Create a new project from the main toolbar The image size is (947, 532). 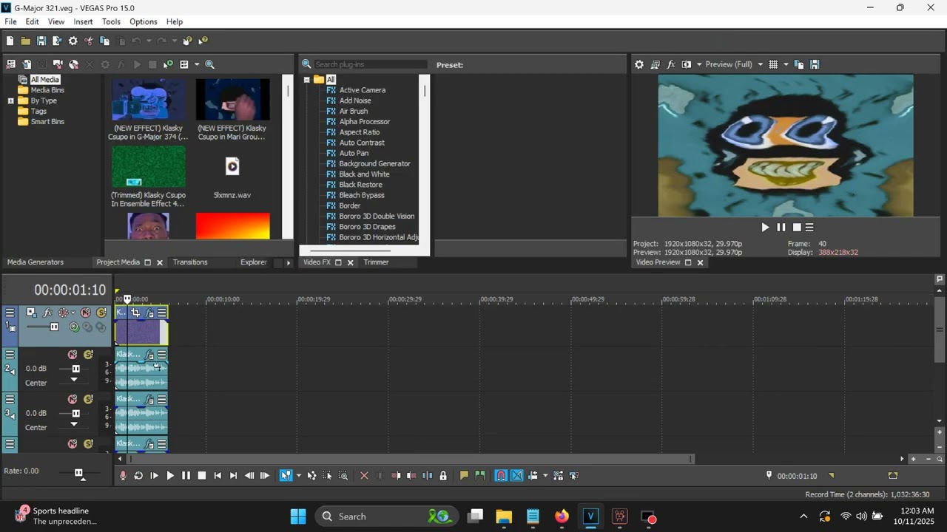tap(10, 41)
